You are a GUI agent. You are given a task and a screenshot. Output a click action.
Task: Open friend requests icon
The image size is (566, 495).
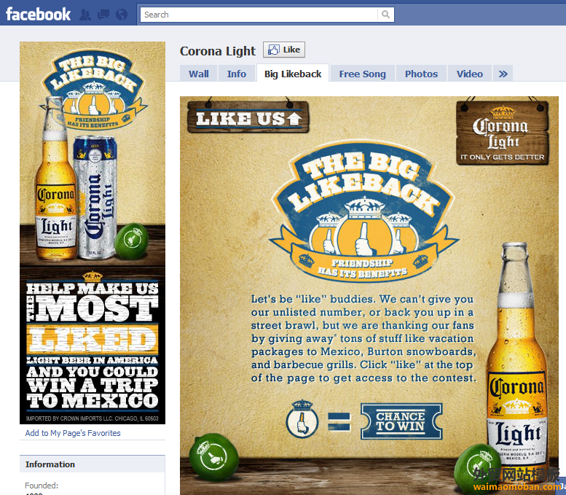[85, 15]
